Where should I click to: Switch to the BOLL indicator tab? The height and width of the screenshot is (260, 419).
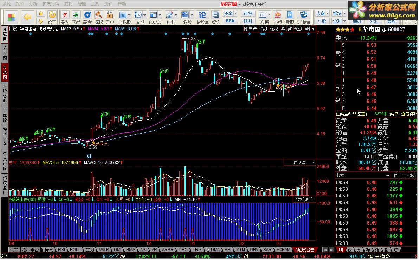coord(75,249)
